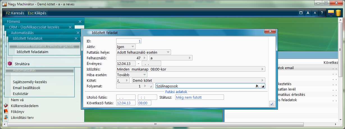Click the gold database cylinder icon

coord(338,13)
